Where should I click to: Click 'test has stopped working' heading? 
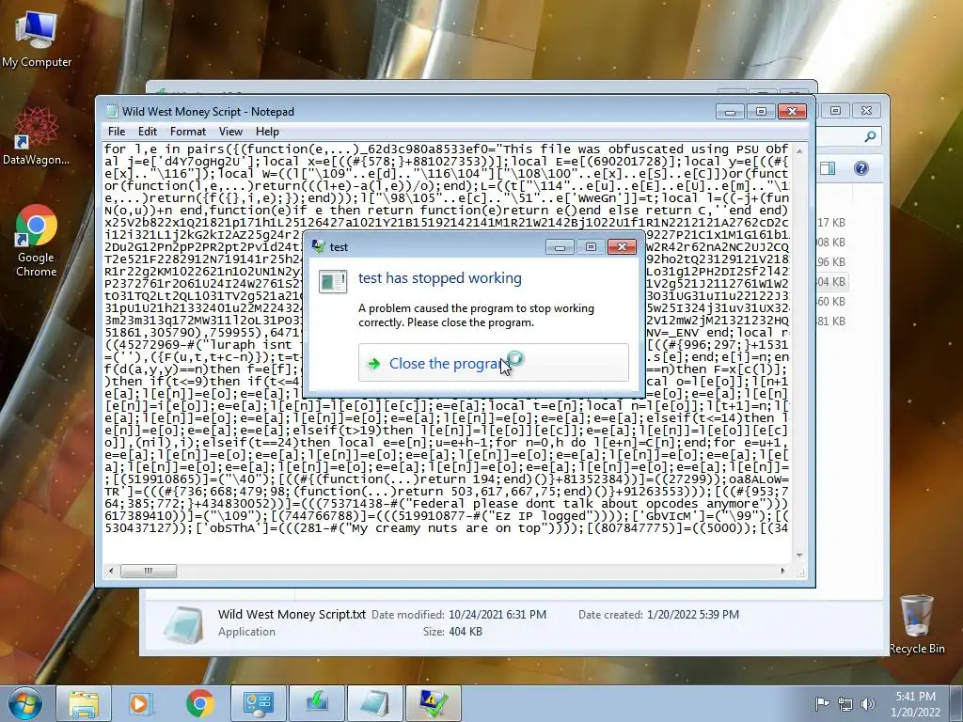click(440, 278)
